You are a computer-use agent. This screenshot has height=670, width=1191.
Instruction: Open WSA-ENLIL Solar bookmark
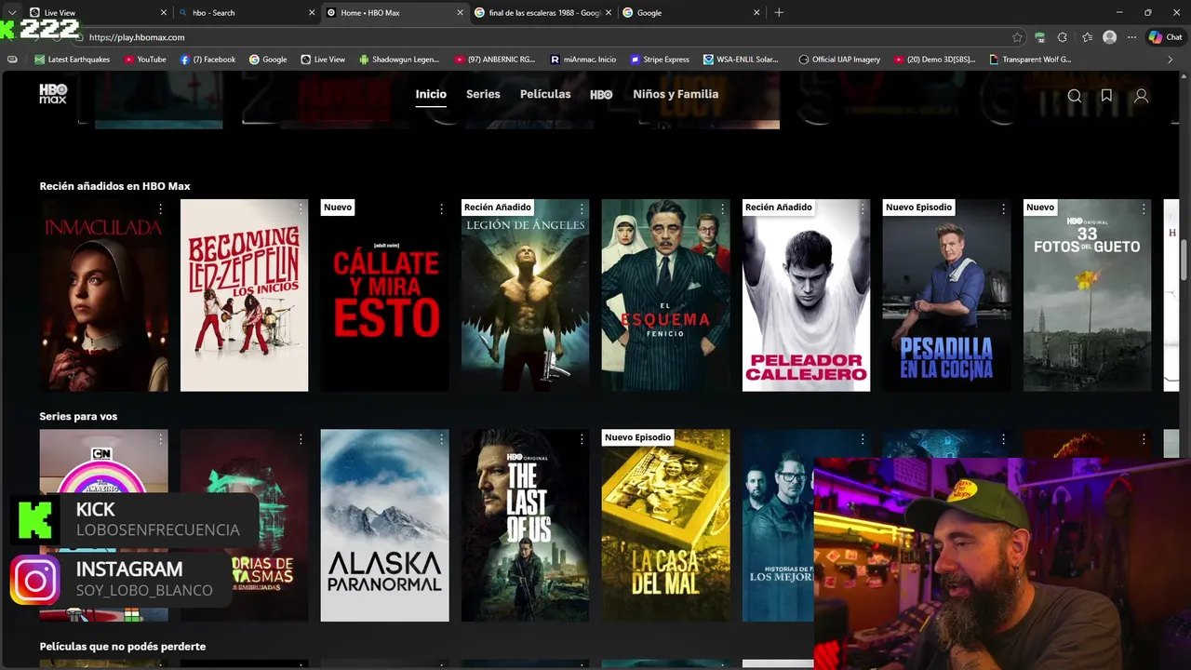pyautogui.click(x=741, y=60)
